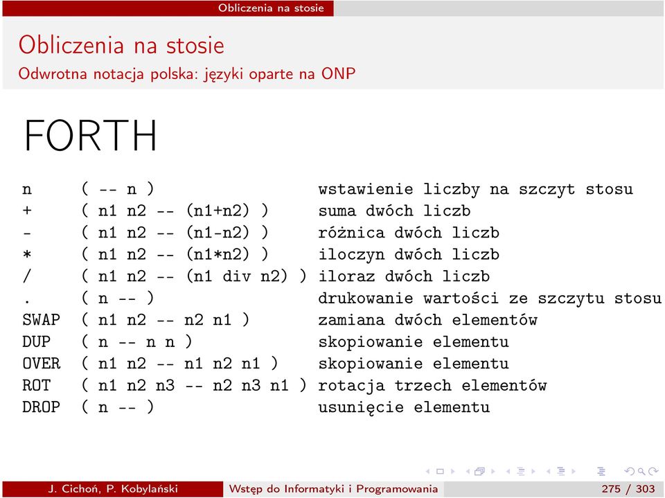Click the description 'różnica dwóch liczb'
This screenshot has width=665, height=498.
409,233
